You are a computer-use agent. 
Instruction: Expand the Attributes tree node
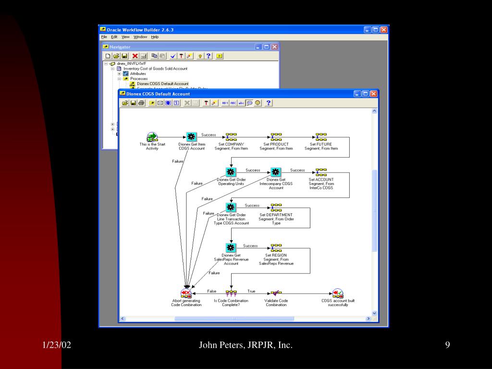119,74
